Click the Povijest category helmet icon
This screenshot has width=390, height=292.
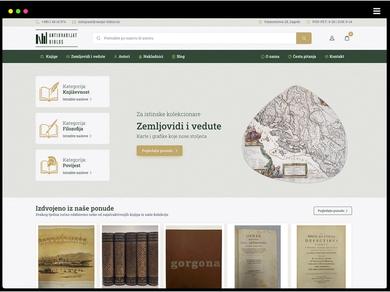pos(49,165)
